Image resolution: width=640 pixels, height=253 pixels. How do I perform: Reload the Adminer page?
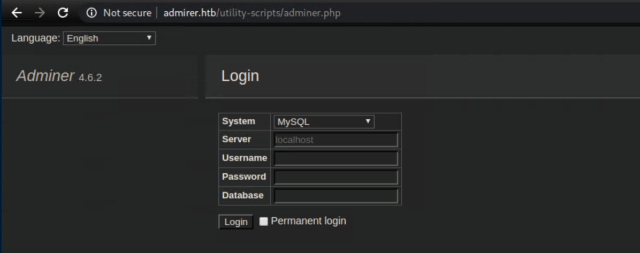point(63,13)
